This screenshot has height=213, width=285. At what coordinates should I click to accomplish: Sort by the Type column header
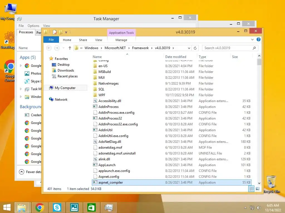pos(202,57)
